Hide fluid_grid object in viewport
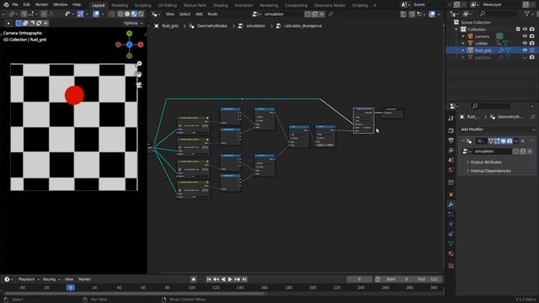Image resolution: width=539 pixels, height=303 pixels. click(x=525, y=50)
